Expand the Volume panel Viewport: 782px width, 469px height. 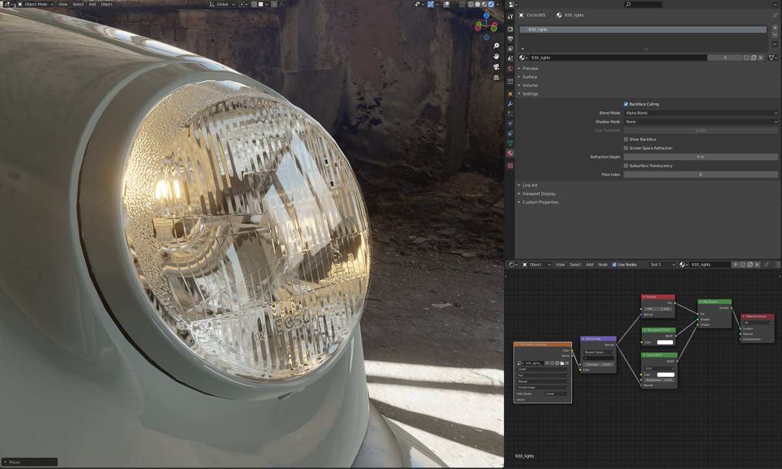click(530, 85)
